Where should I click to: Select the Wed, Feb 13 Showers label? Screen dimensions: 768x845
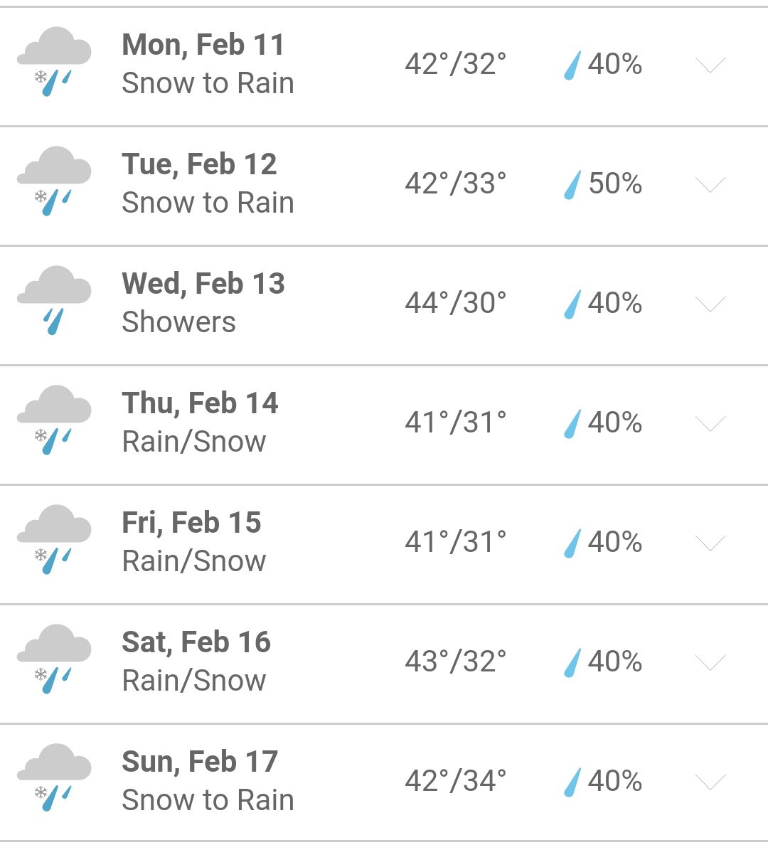click(x=178, y=322)
